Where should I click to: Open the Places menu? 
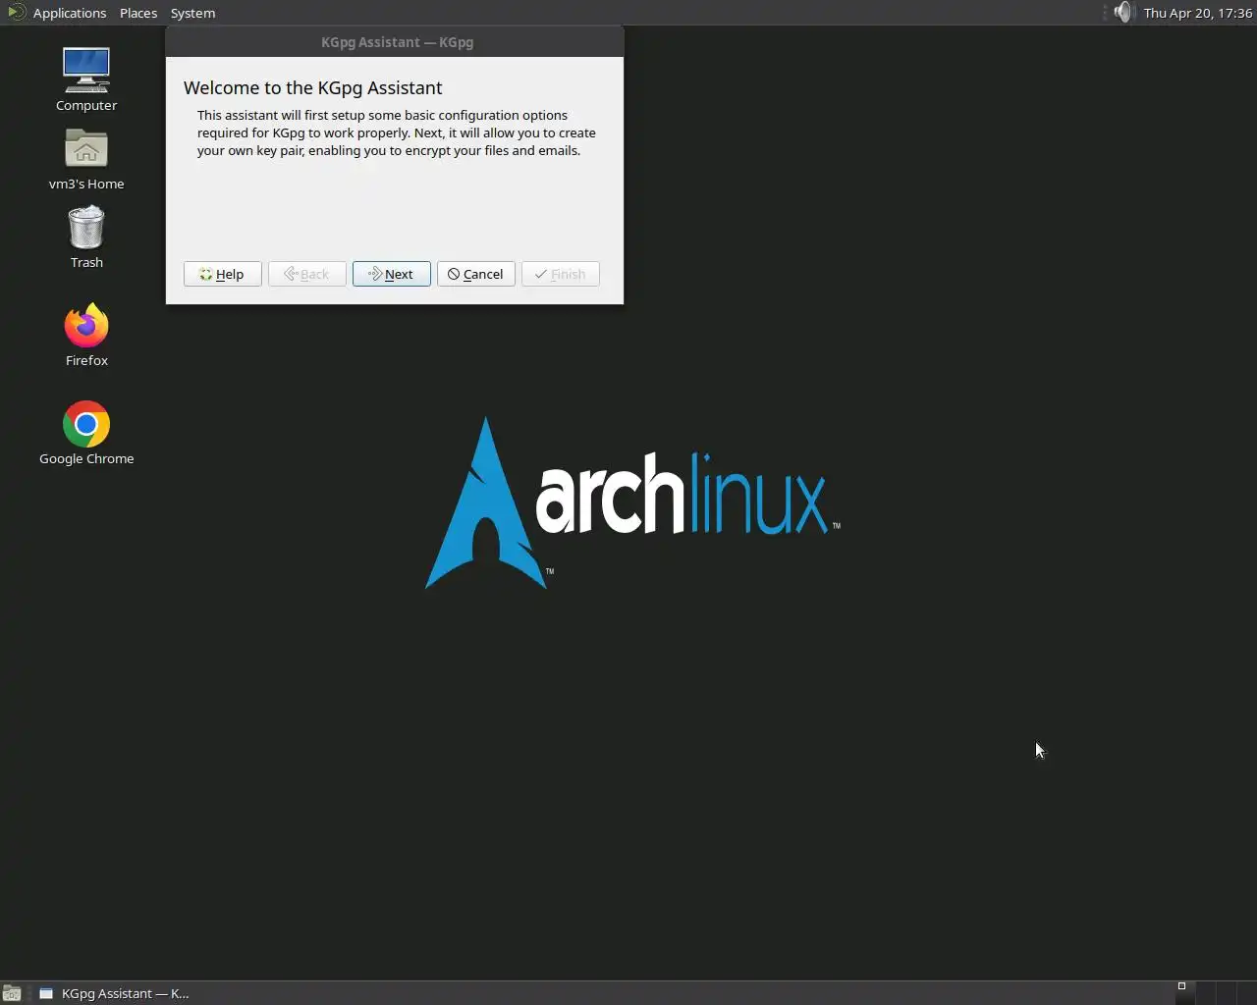click(x=138, y=13)
